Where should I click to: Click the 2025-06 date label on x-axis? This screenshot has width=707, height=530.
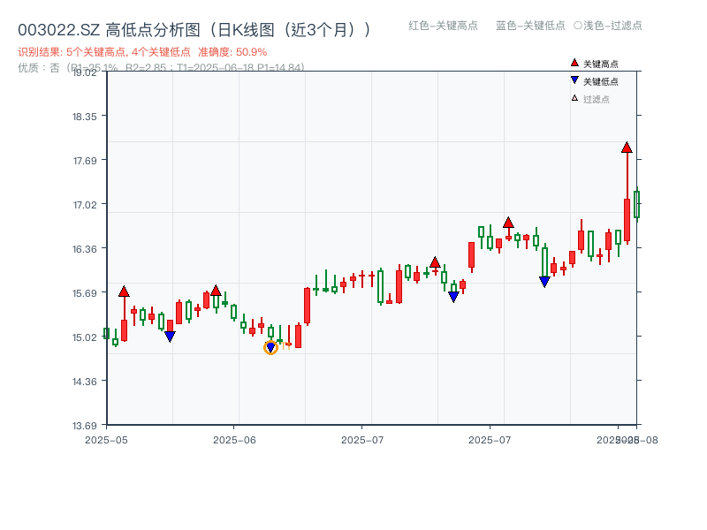point(234,439)
